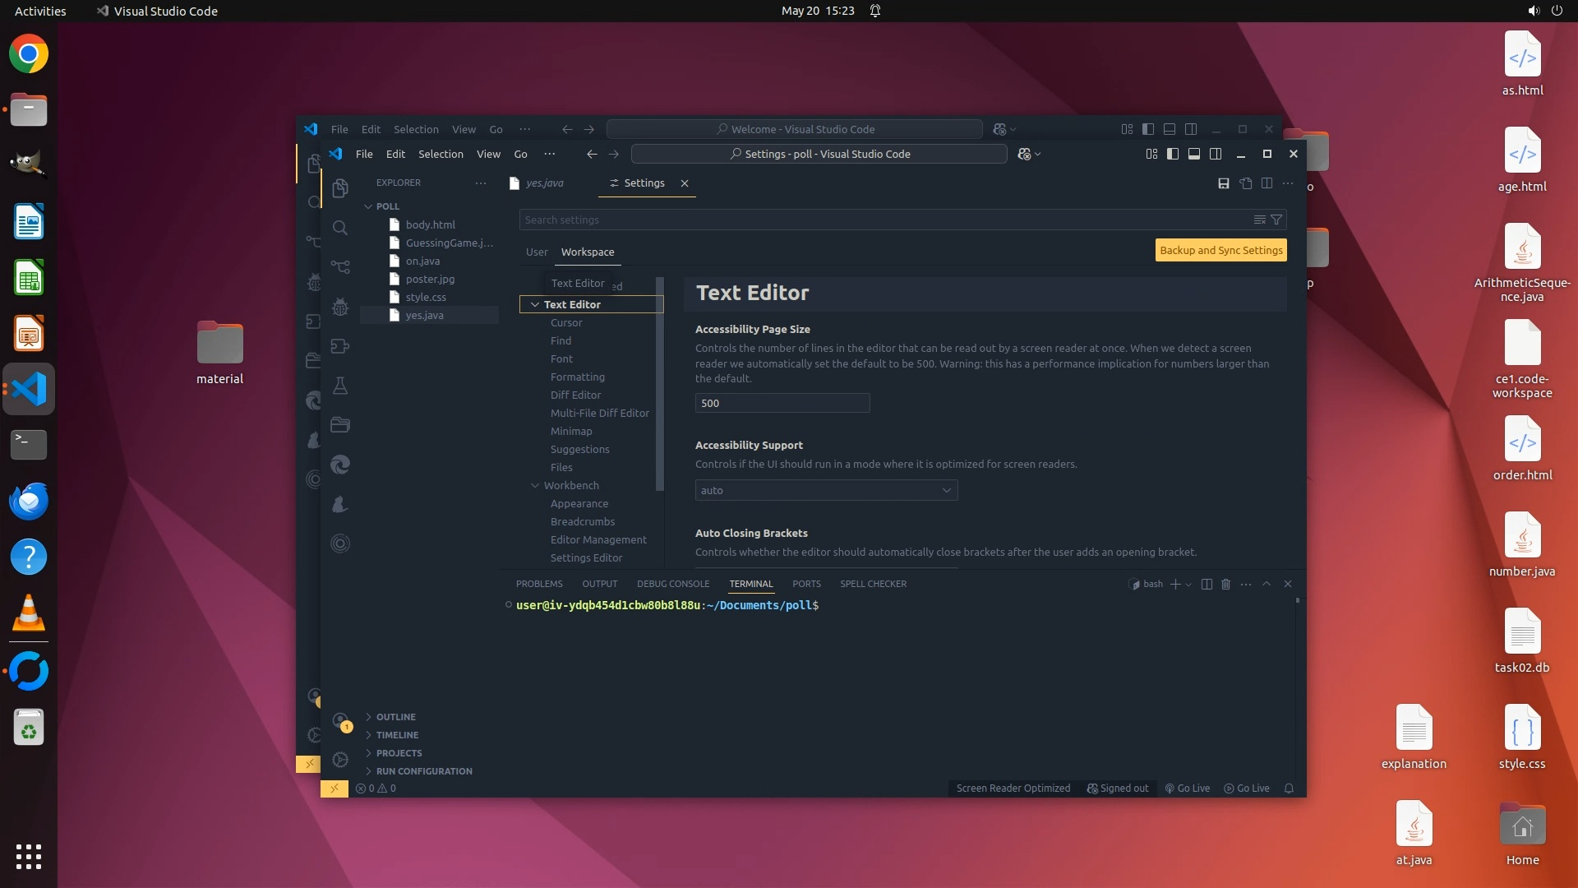Open the Run and Debug bug icon
Screen dimensions: 1578x888
pos(340,308)
